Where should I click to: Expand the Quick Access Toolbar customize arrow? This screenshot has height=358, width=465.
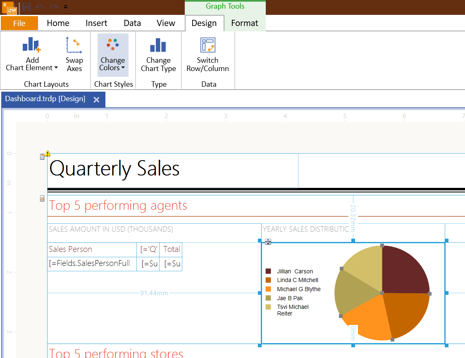pos(66,7)
